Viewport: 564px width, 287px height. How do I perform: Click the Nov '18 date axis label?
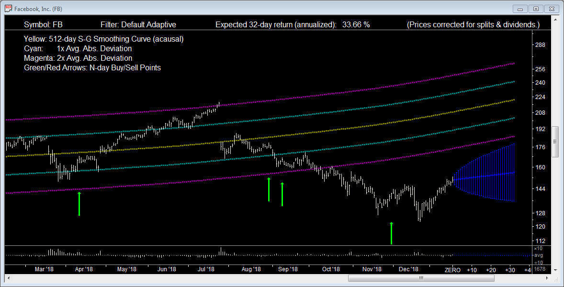coord(372,269)
